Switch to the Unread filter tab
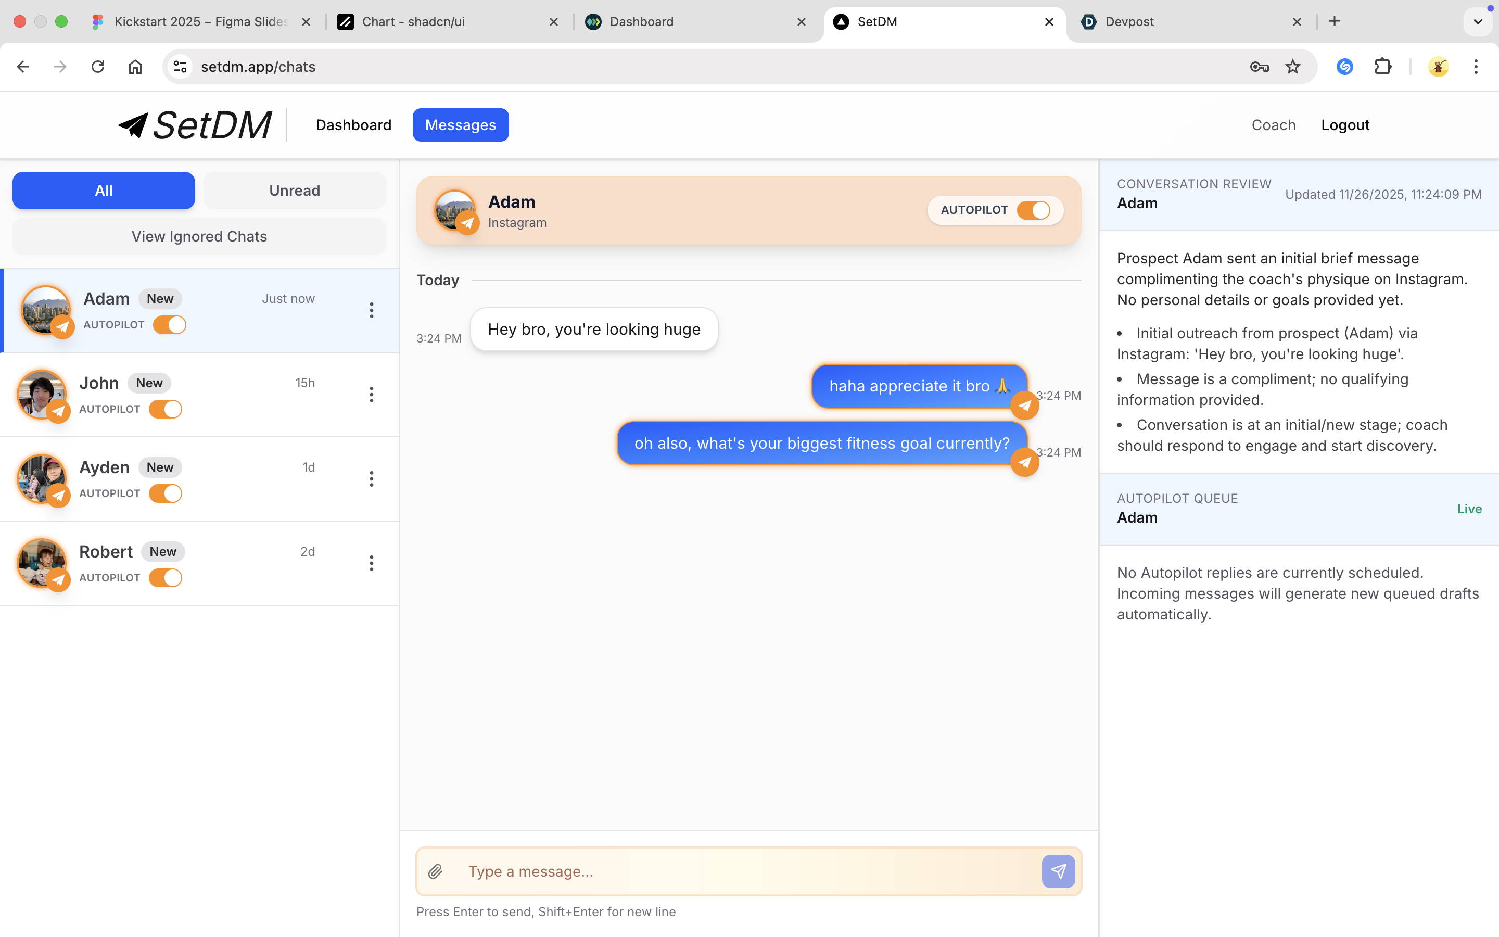Screen dimensions: 1499x937 click(x=294, y=191)
